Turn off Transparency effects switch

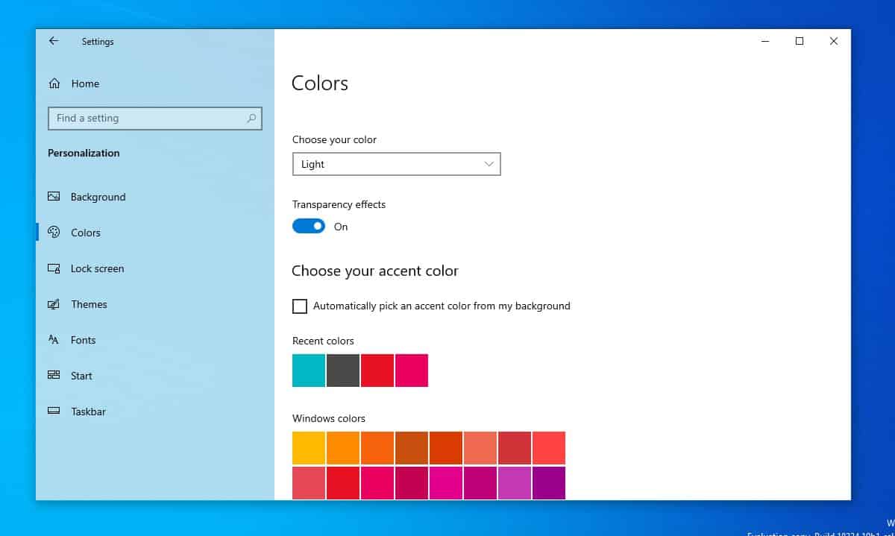click(309, 227)
